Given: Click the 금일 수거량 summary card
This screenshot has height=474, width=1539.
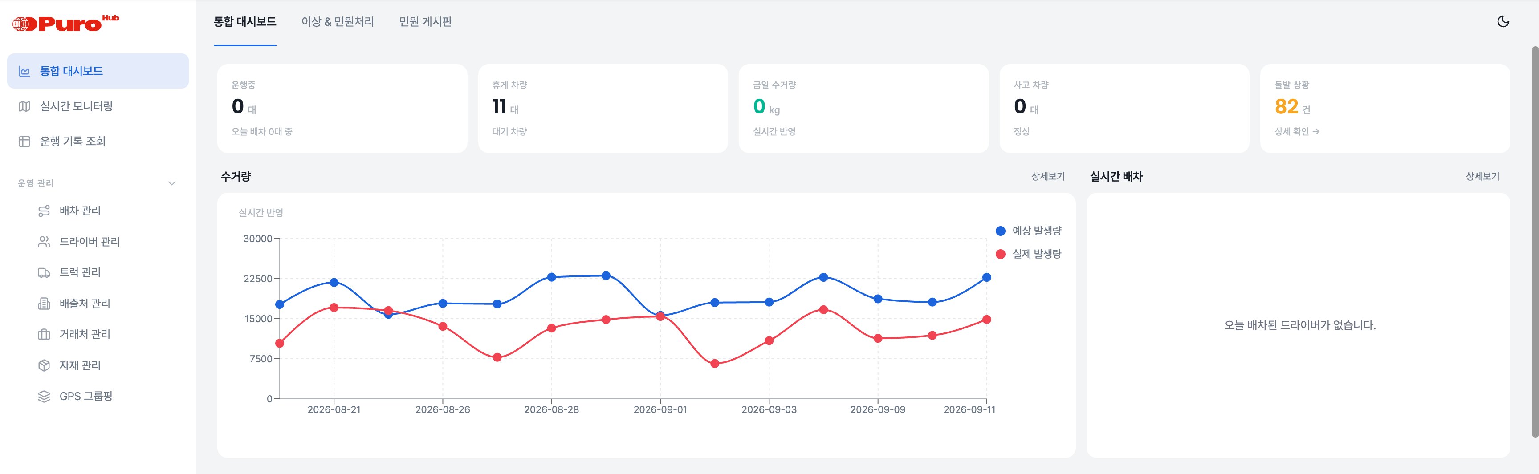Looking at the screenshot, I should point(864,109).
